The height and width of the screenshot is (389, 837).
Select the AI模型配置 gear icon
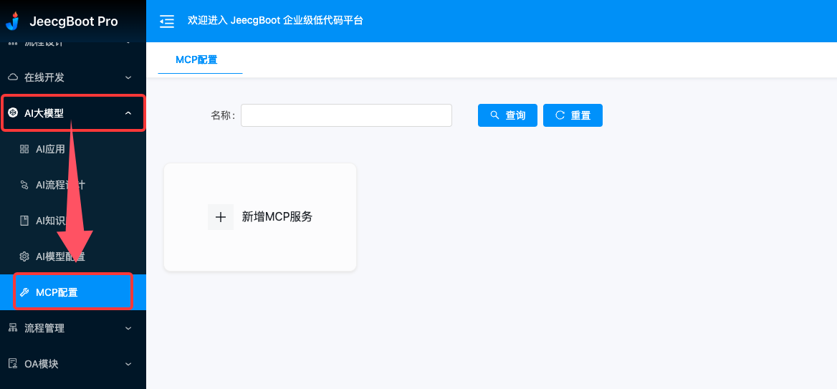pos(24,256)
